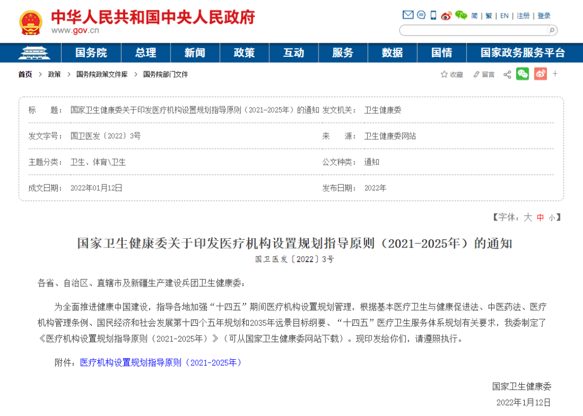Switch to simplified Chinese 简
The width and height of the screenshot is (583, 416).
(x=474, y=16)
